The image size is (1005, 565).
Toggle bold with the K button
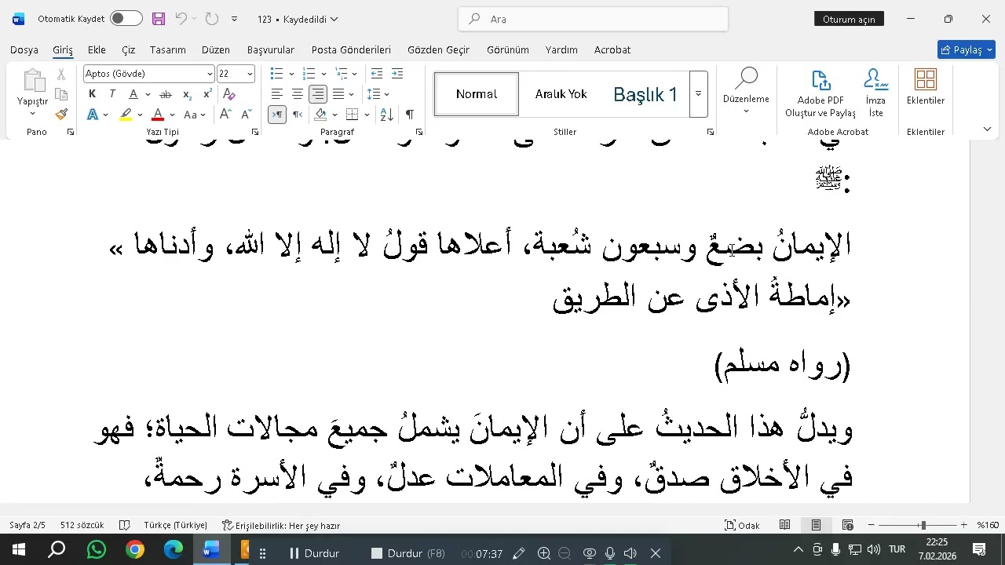(92, 94)
